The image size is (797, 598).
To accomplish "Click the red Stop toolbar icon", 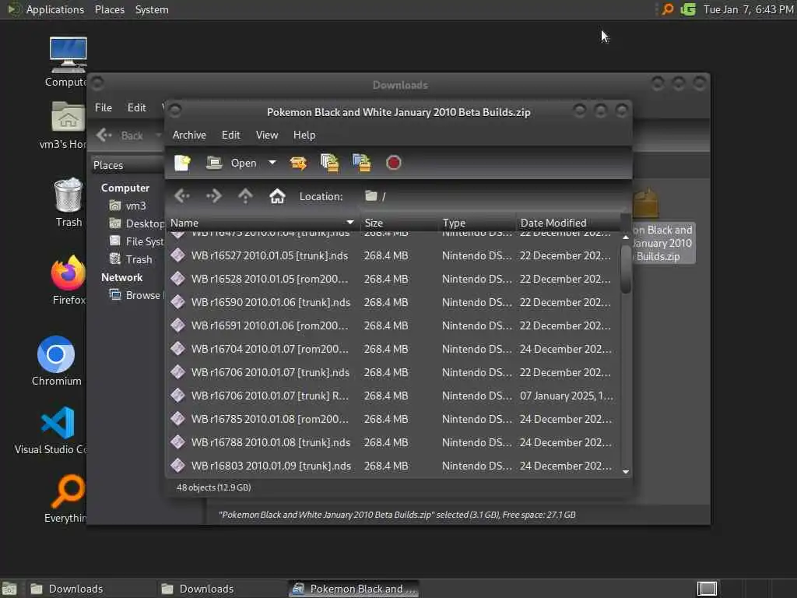I will [x=393, y=163].
